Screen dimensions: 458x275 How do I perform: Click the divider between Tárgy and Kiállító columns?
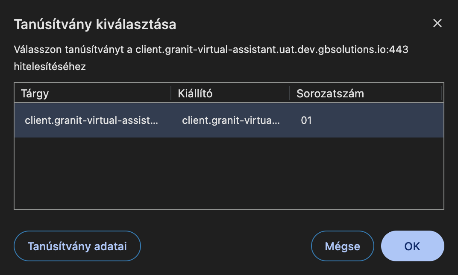coord(170,93)
